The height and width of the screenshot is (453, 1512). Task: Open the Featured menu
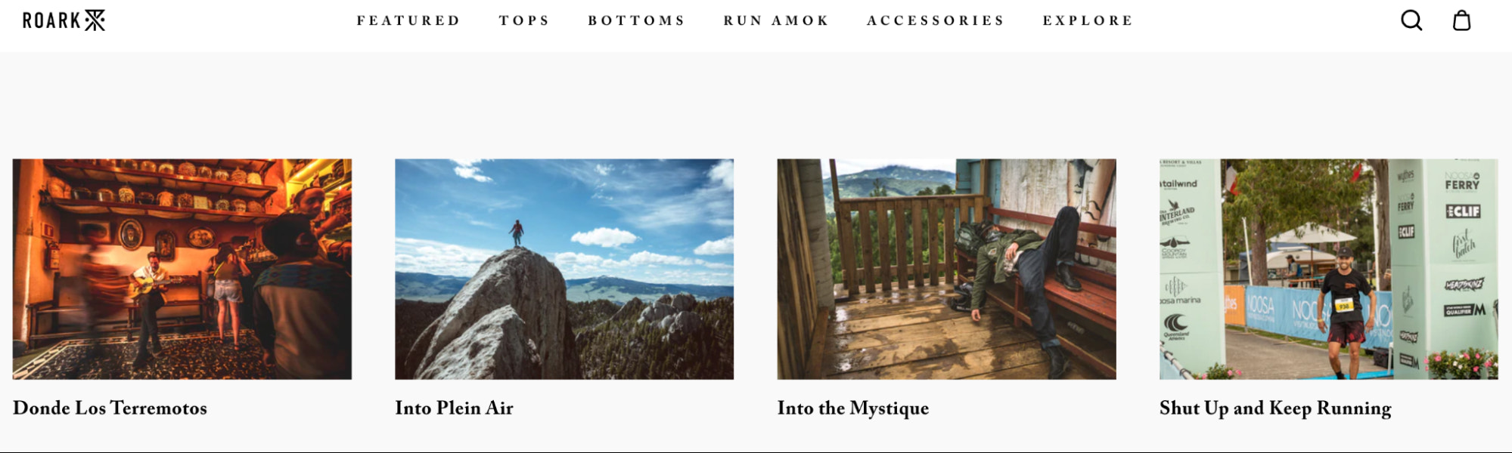tap(408, 20)
